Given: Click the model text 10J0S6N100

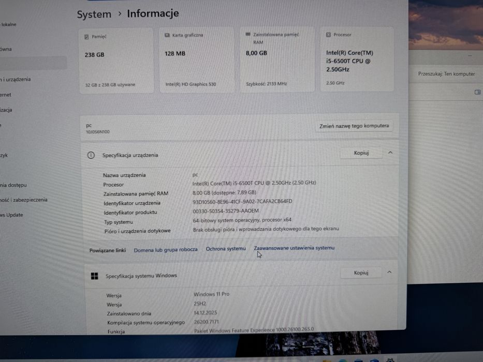Looking at the screenshot, I should [98, 132].
